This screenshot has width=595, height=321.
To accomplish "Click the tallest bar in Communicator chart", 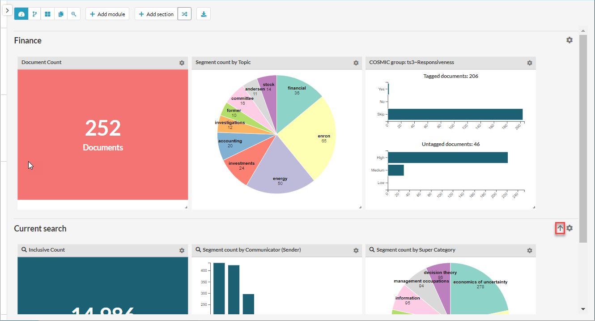I will tap(219, 288).
